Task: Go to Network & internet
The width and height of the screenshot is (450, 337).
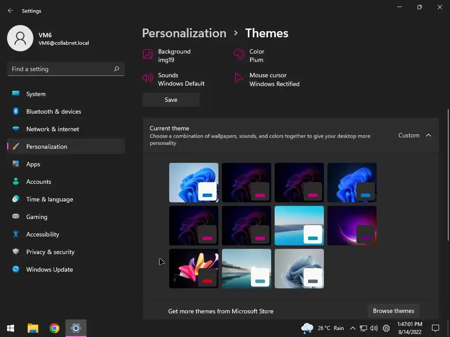Action: pos(66,129)
